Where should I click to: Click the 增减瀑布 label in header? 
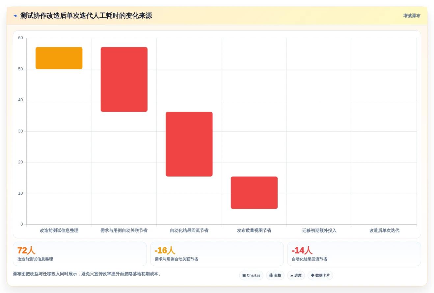(x=412, y=16)
